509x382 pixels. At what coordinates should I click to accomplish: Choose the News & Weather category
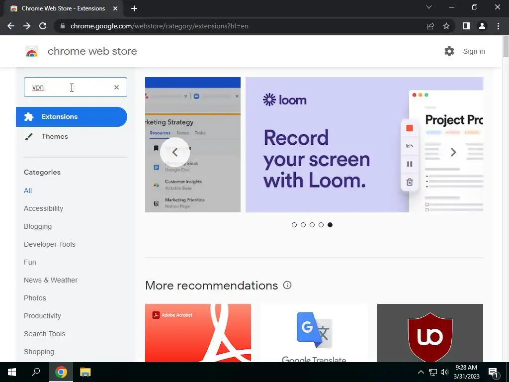[x=51, y=280]
